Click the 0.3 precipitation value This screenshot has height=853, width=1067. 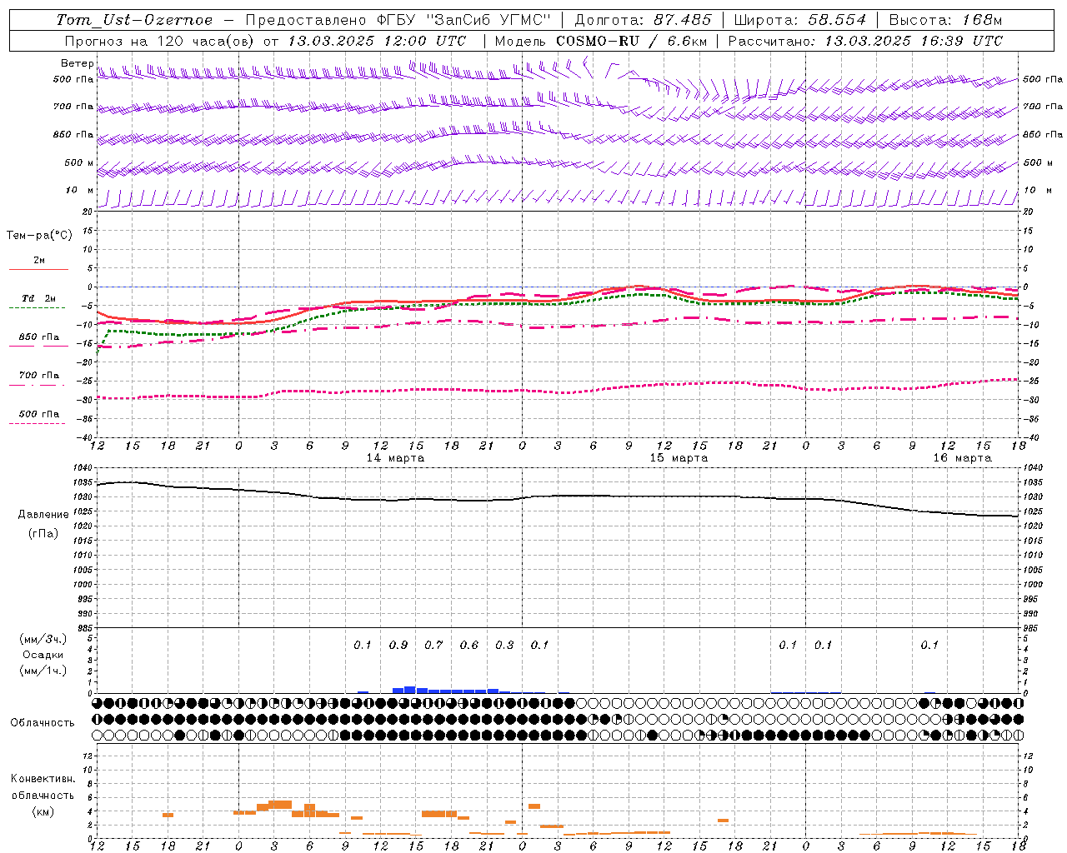tap(504, 645)
